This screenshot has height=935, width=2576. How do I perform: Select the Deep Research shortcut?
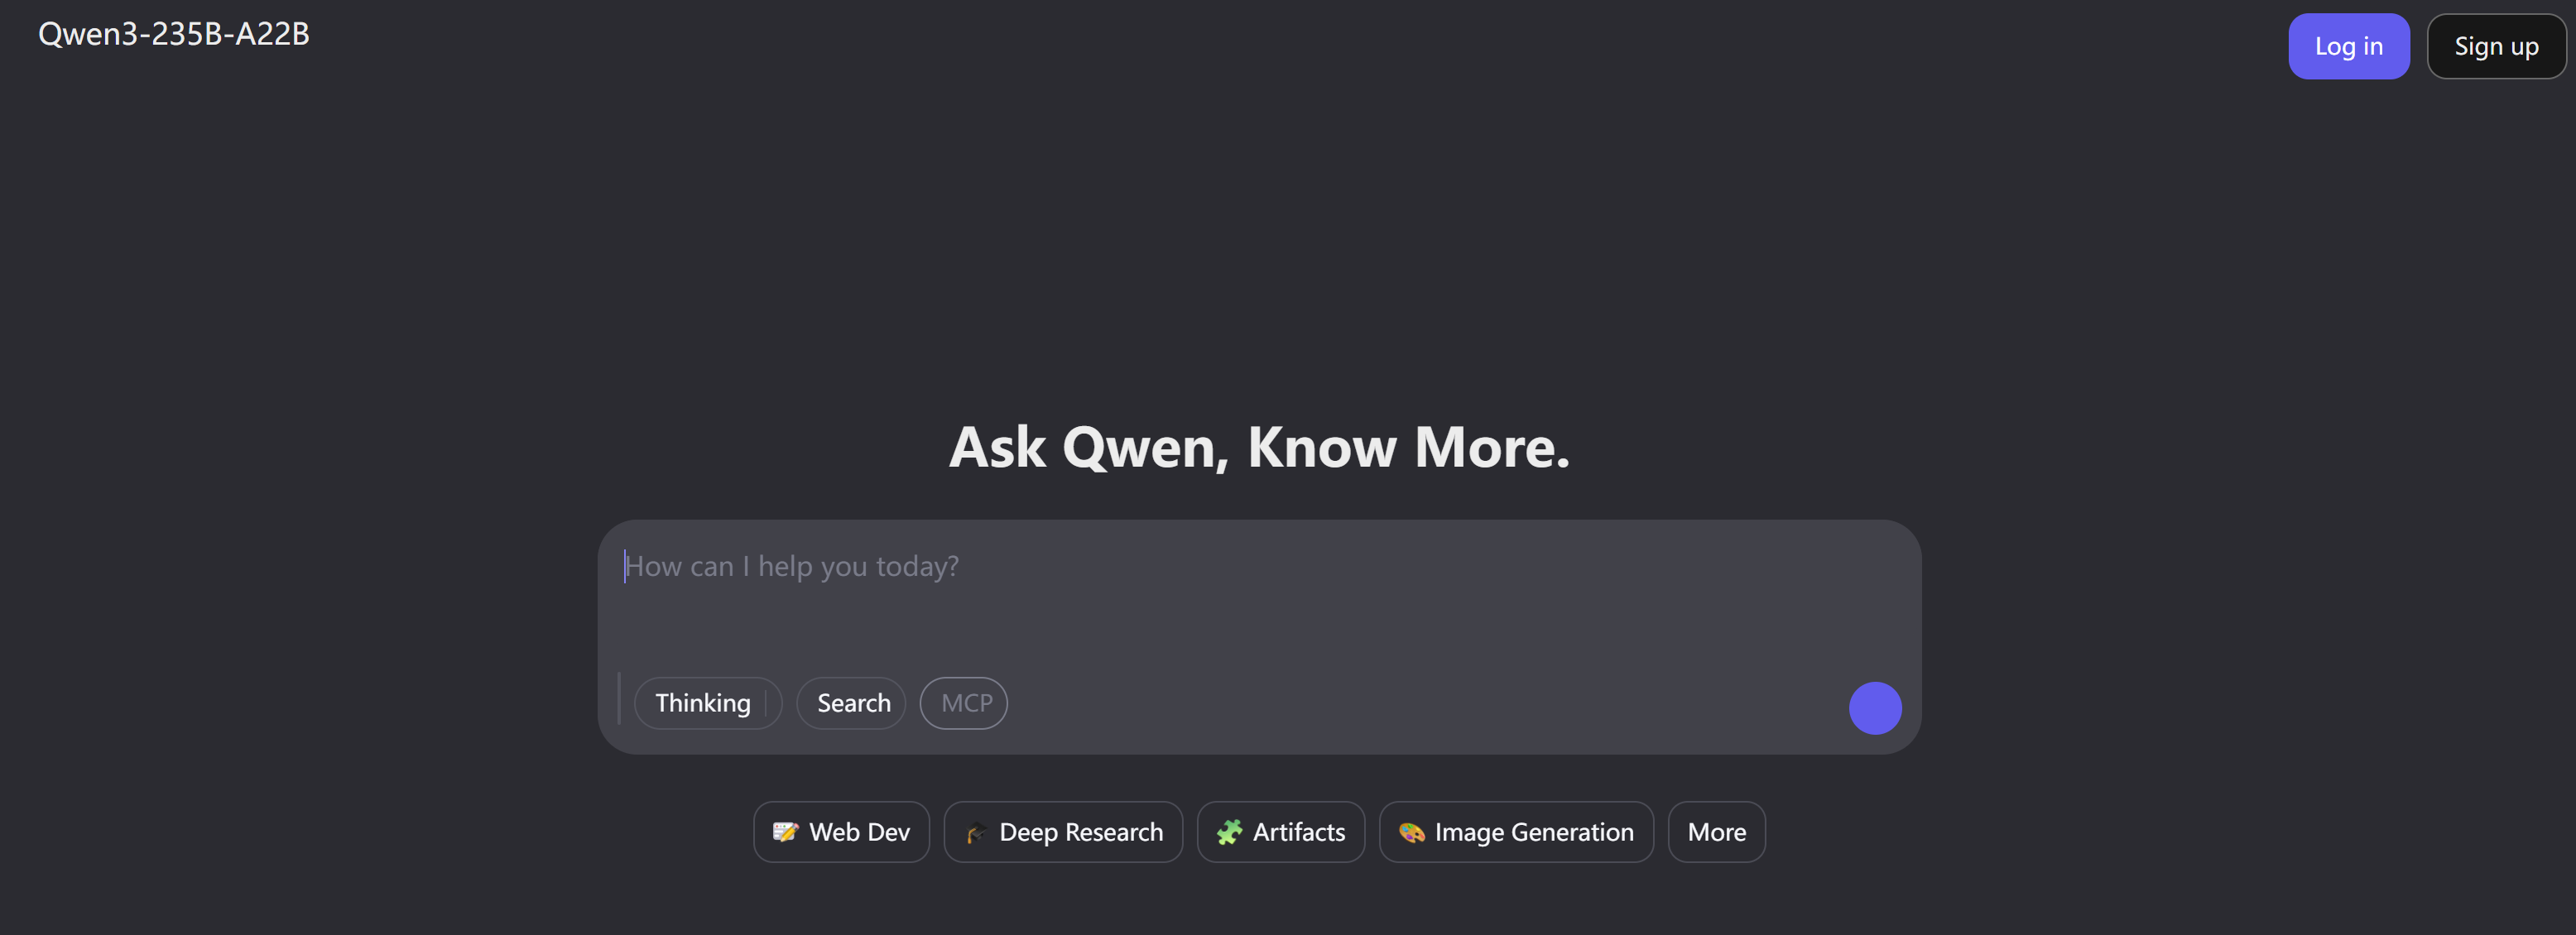coord(1063,832)
